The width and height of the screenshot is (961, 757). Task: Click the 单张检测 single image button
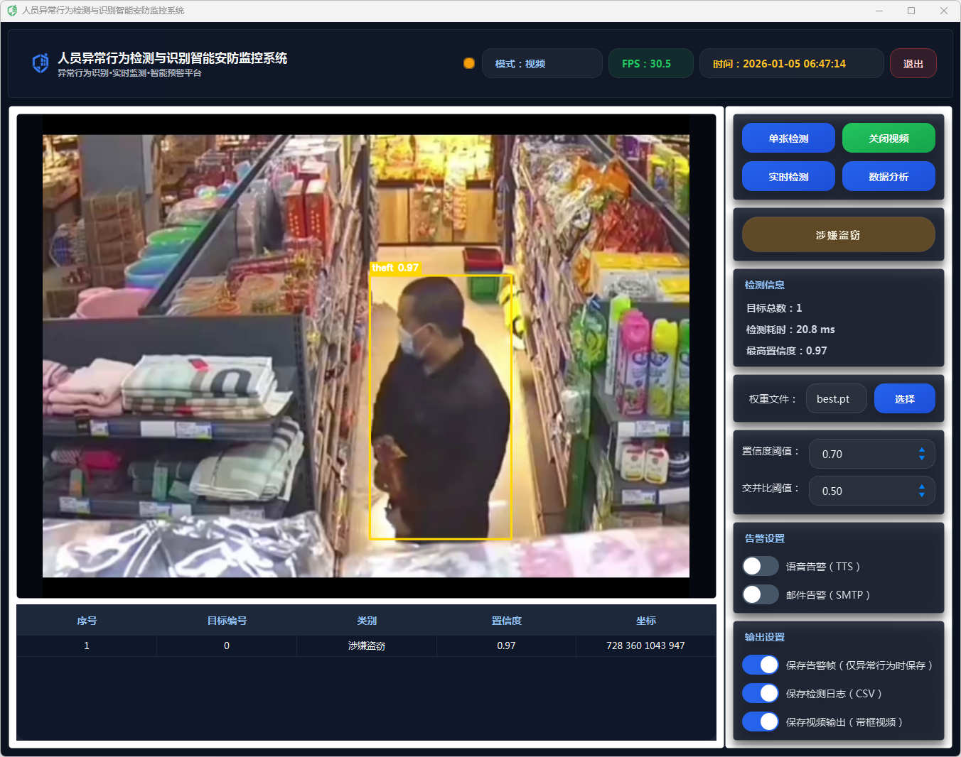coord(788,138)
